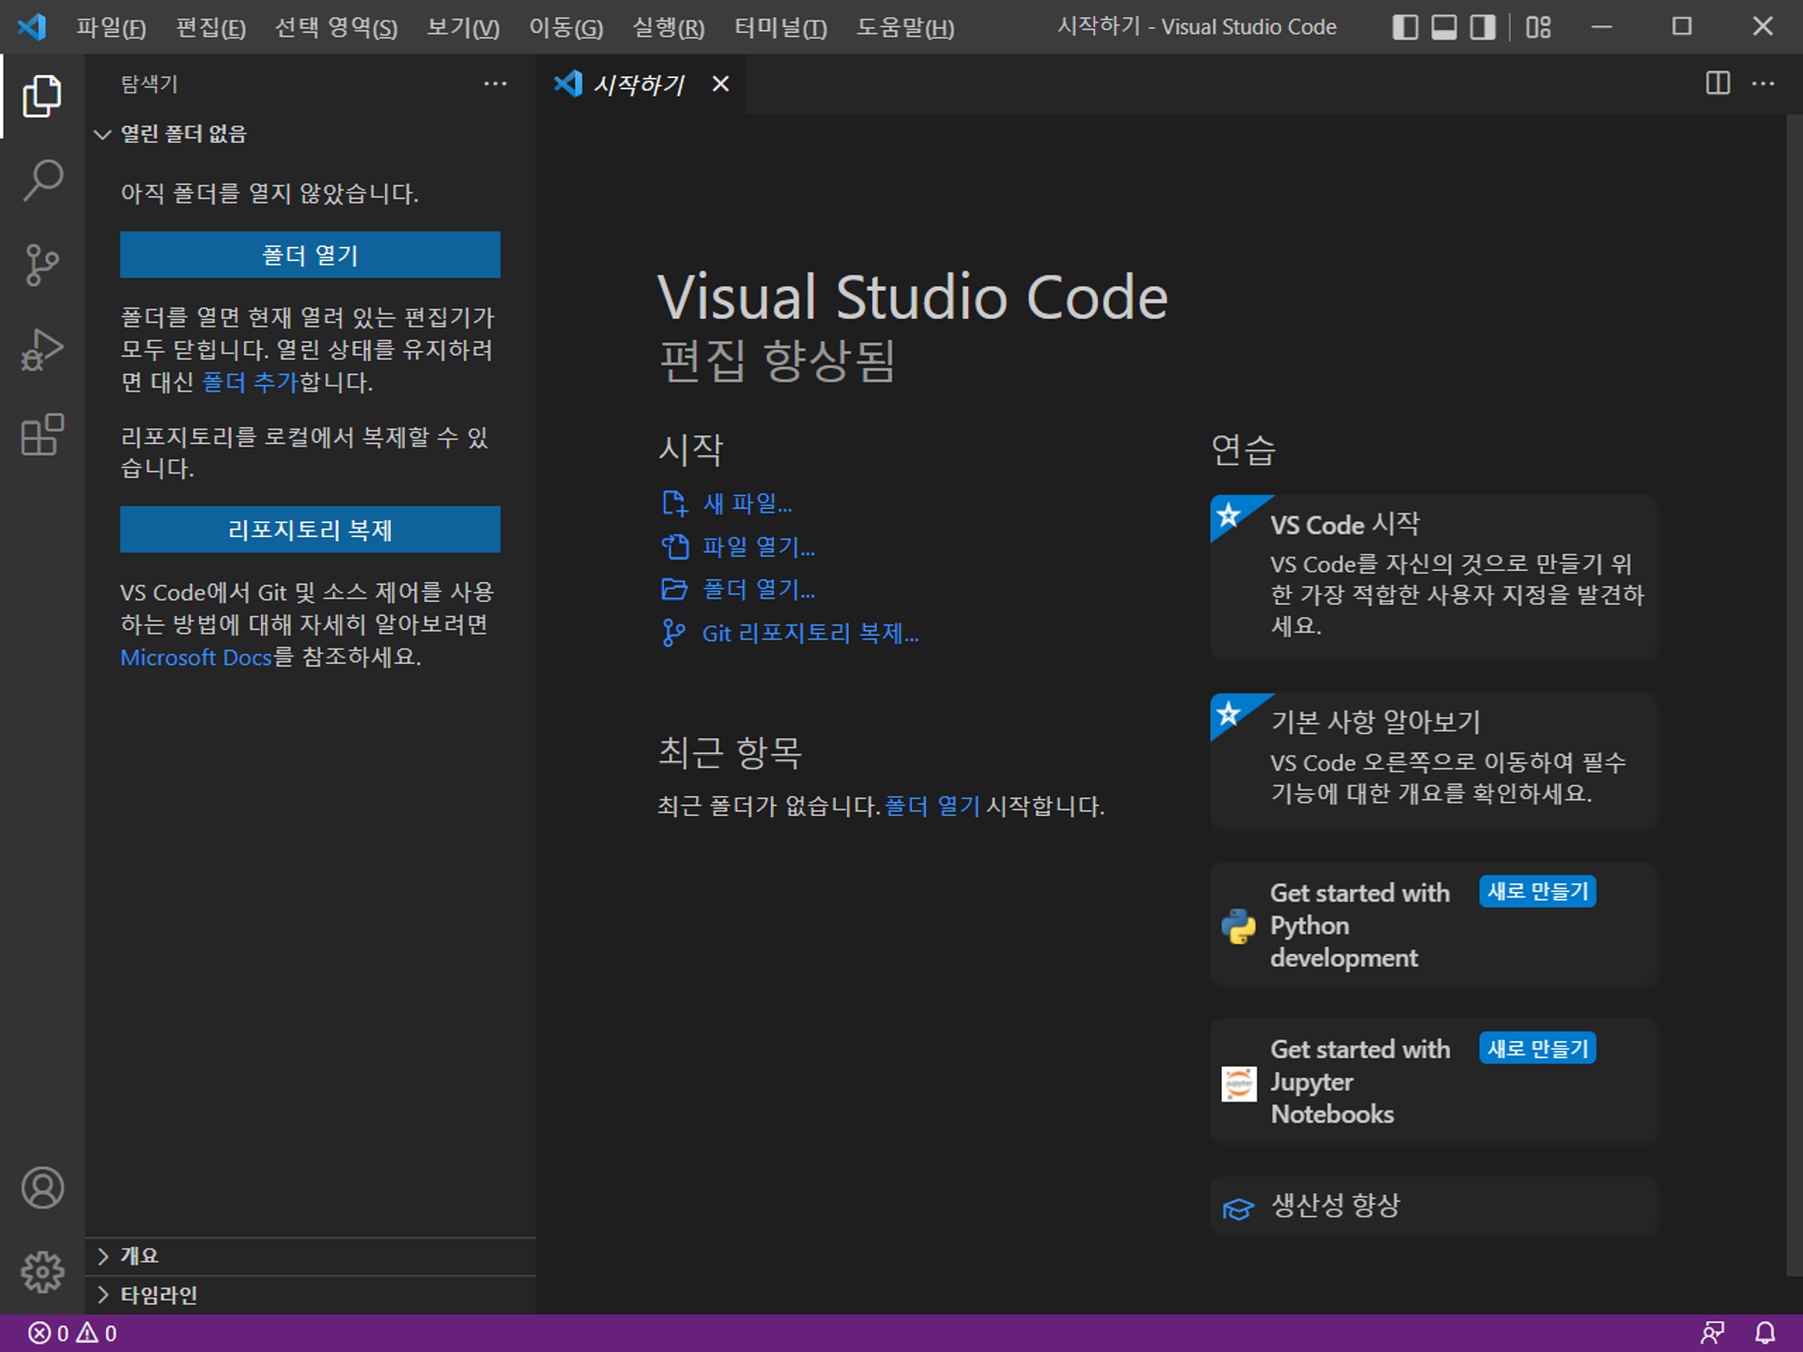Viewport: 1803px width, 1352px height.
Task: Close the 시작하기 tab
Action: [x=720, y=84]
